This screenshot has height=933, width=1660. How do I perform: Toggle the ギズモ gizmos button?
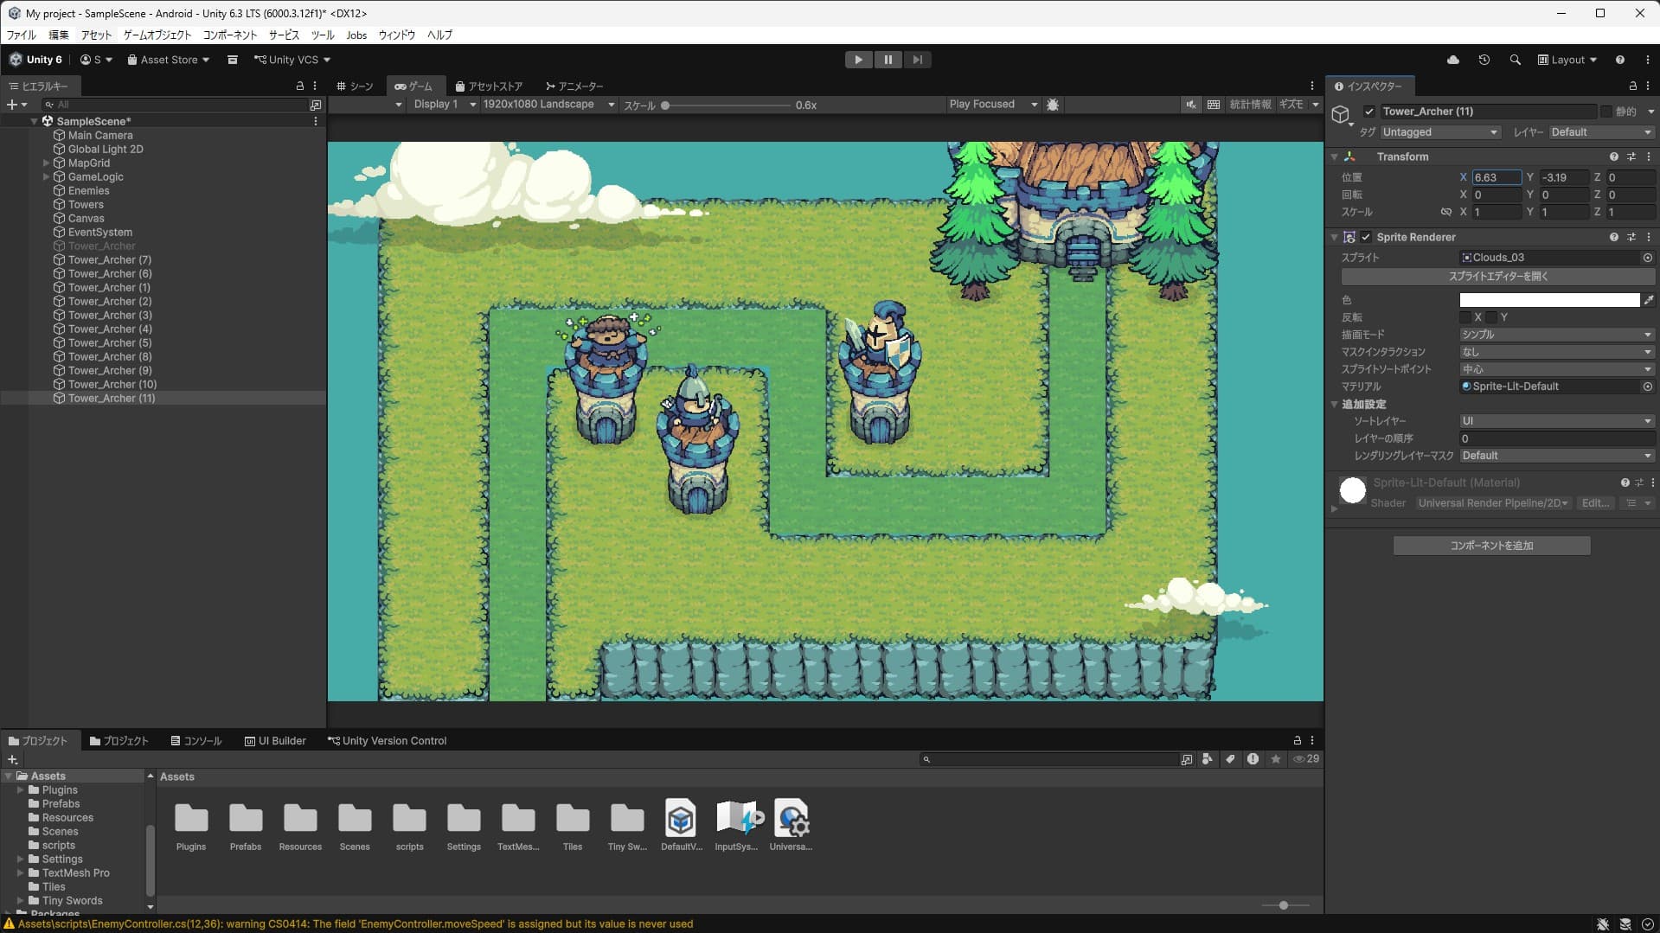click(1291, 105)
